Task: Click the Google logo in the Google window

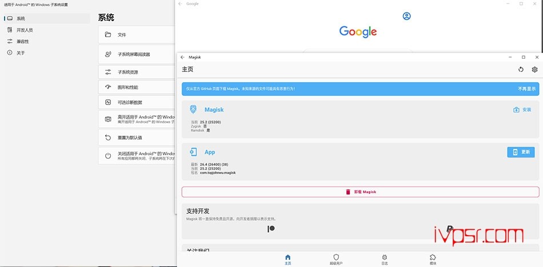Action: (358, 32)
